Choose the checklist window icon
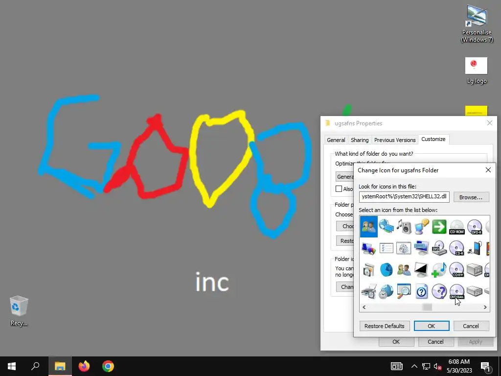This screenshot has height=376, width=501. 387,248
